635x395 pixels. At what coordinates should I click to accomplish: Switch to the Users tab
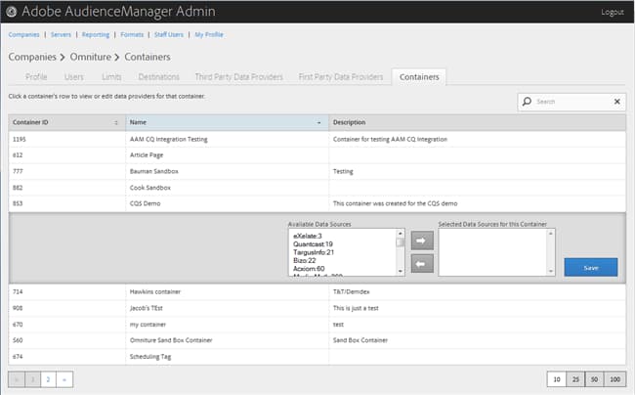coord(73,77)
